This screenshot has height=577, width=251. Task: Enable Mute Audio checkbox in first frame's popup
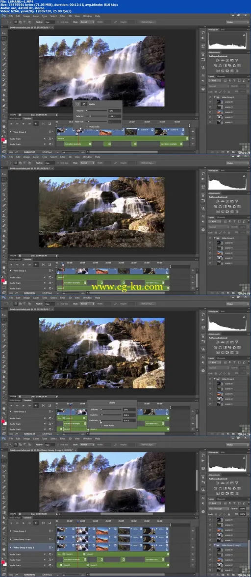pos(86,126)
